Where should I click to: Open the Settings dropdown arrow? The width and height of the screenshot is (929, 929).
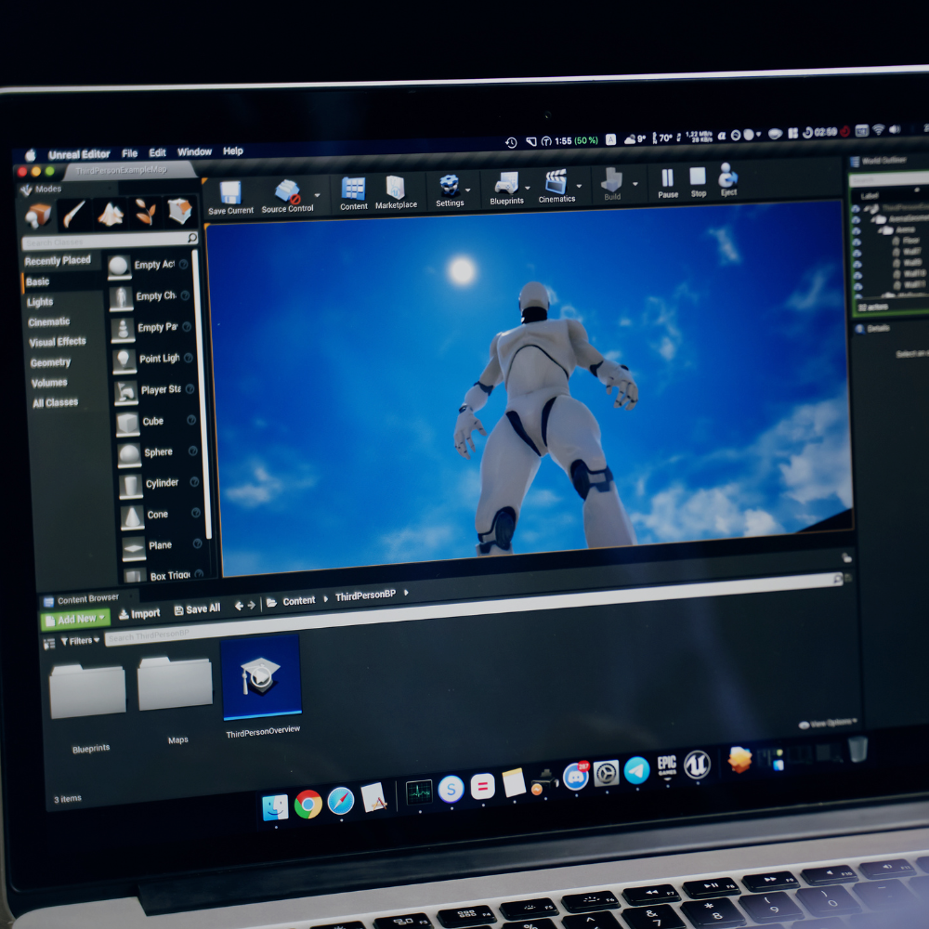pyautogui.click(x=468, y=190)
